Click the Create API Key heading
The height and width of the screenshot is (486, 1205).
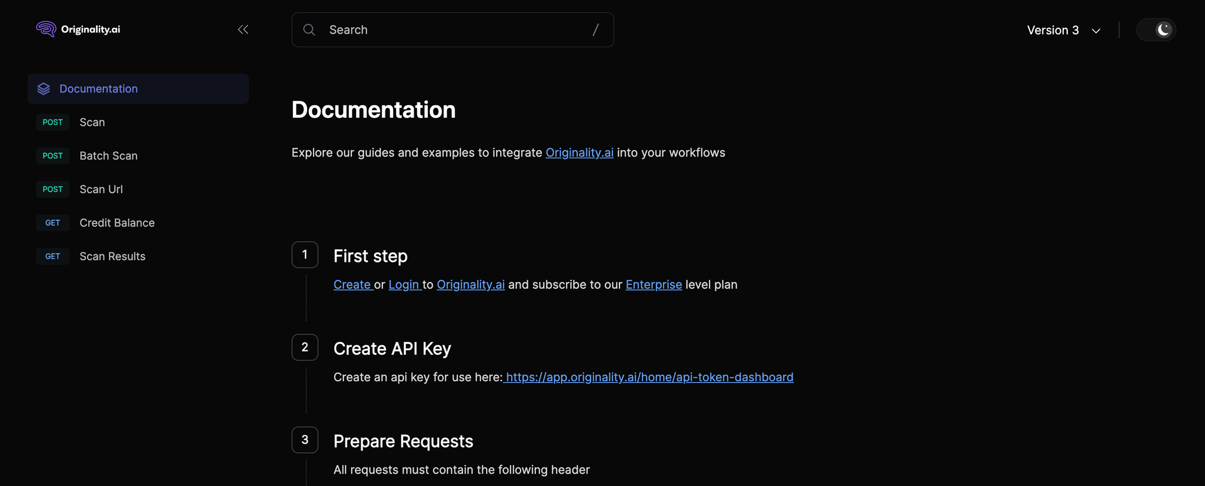coord(392,348)
